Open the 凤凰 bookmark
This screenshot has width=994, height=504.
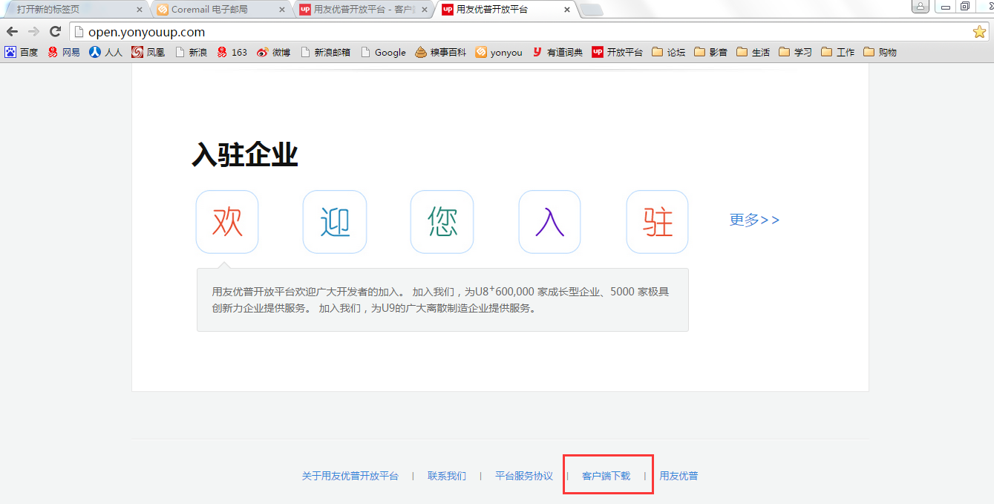point(148,52)
